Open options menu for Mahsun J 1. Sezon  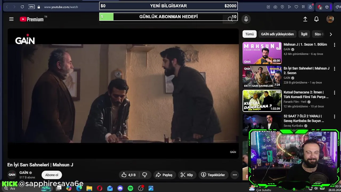335,45
